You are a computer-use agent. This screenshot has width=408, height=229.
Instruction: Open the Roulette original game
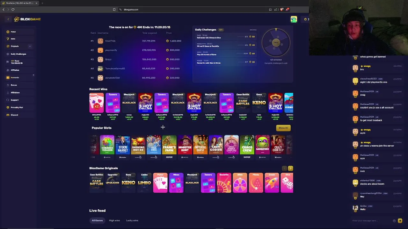[224, 183]
